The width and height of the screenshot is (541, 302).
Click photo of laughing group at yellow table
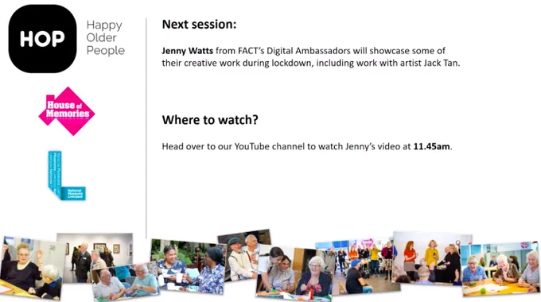pos(500,269)
